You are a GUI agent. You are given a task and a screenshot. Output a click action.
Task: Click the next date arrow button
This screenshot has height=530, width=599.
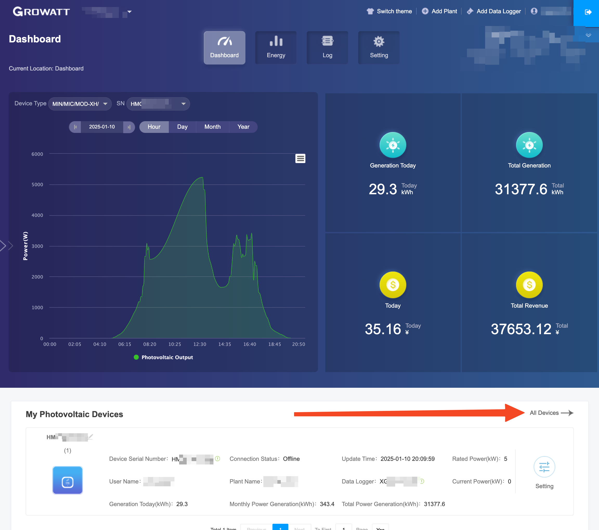click(129, 127)
